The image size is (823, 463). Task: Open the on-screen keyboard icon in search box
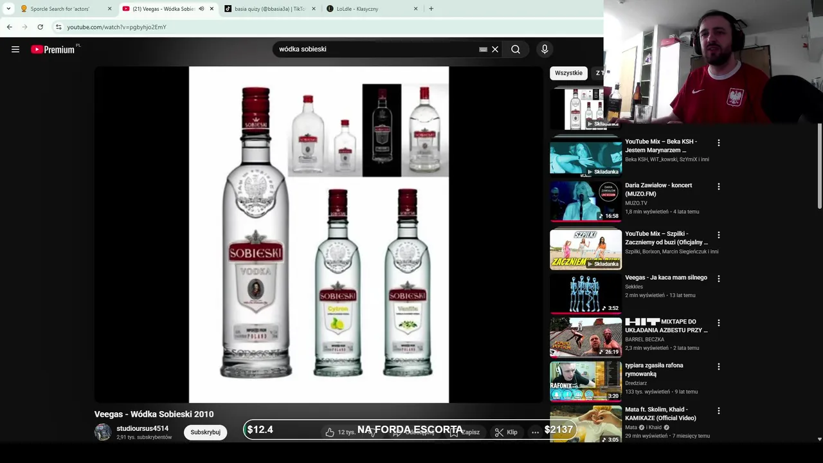click(x=483, y=50)
